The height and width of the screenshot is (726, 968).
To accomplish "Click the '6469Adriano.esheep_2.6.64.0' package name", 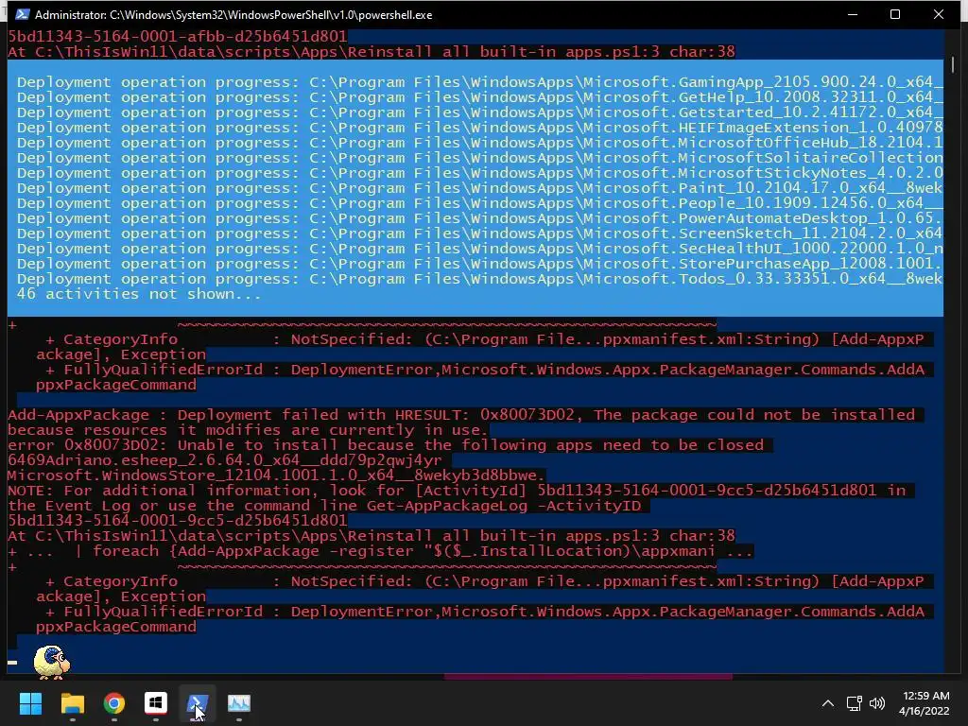I will point(225,460).
